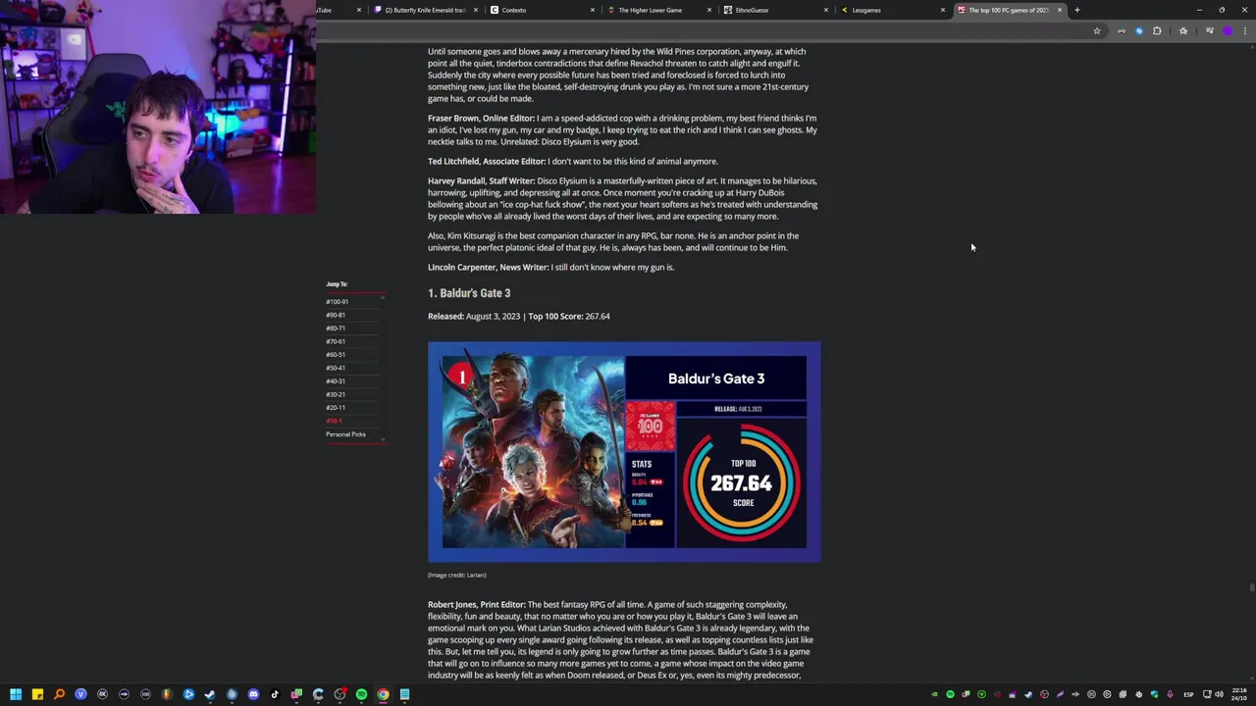Open the green Spotify taskbar app
Image resolution: width=1256 pixels, height=706 pixels.
point(361,694)
